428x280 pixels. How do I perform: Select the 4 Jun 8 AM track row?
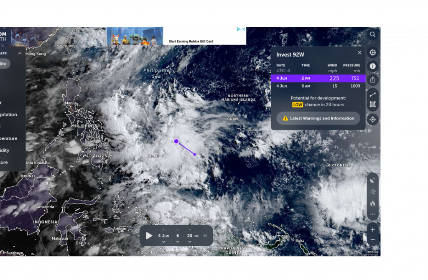click(x=318, y=86)
